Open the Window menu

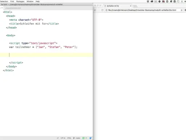(30, 1)
